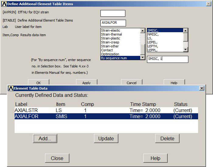Open Help in Element Table Data dialog
This screenshot has height=167, width=213.
coord(155,158)
